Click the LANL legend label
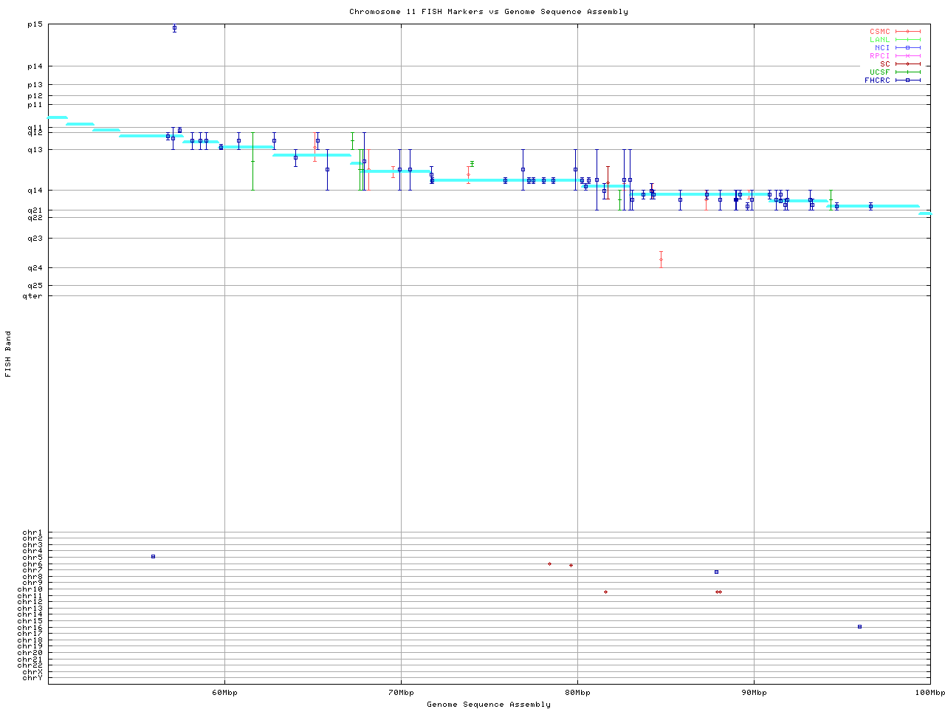The image size is (945, 709). [x=879, y=40]
